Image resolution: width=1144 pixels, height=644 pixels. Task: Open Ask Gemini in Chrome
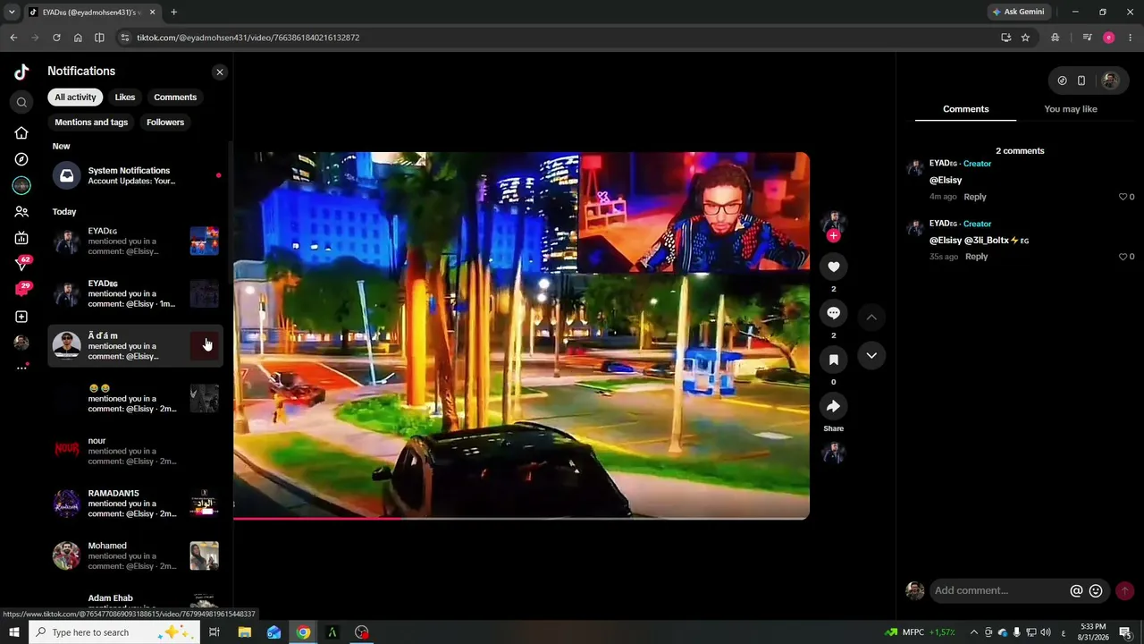(x=1017, y=12)
